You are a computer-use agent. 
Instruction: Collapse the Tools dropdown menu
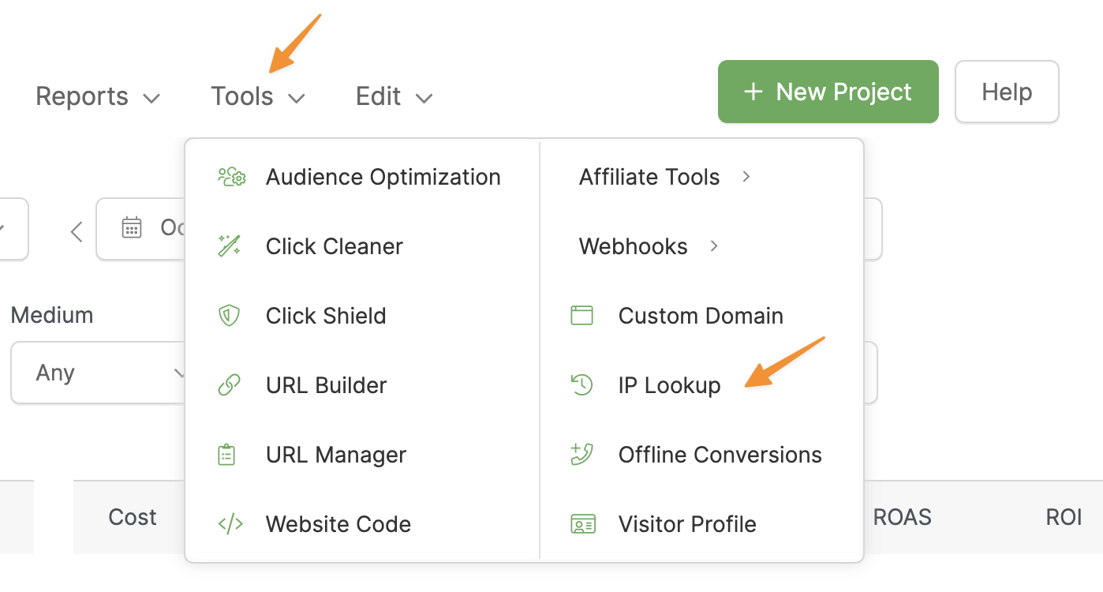pos(257,96)
